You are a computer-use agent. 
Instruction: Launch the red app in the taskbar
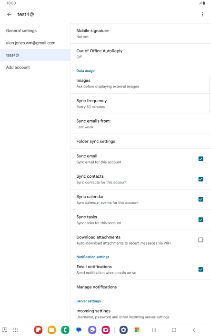[x=38, y=330]
